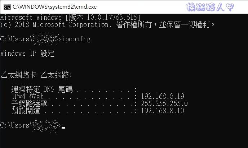The width and height of the screenshot is (248, 148).
Task: Click the blinking cursor at the prompt
Action: (63, 128)
